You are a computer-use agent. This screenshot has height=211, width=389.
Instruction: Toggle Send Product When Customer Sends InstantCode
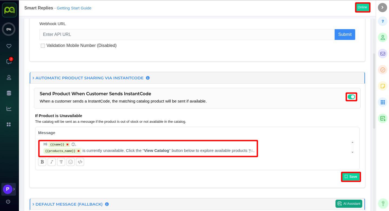coord(351,97)
